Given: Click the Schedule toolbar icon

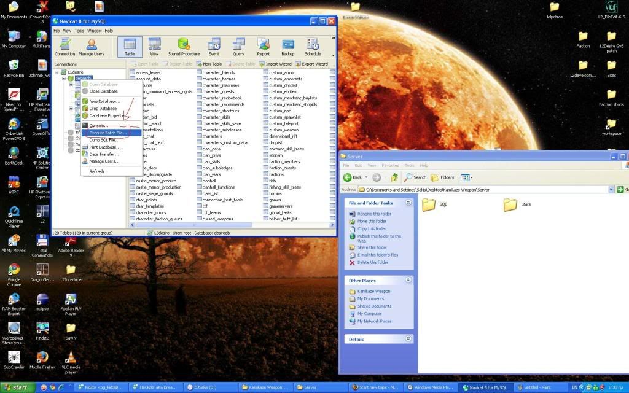Looking at the screenshot, I should pyautogui.click(x=313, y=47).
